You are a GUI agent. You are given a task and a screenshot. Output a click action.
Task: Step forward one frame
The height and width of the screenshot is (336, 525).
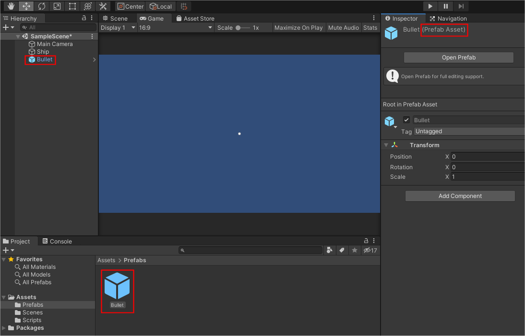[461, 6]
